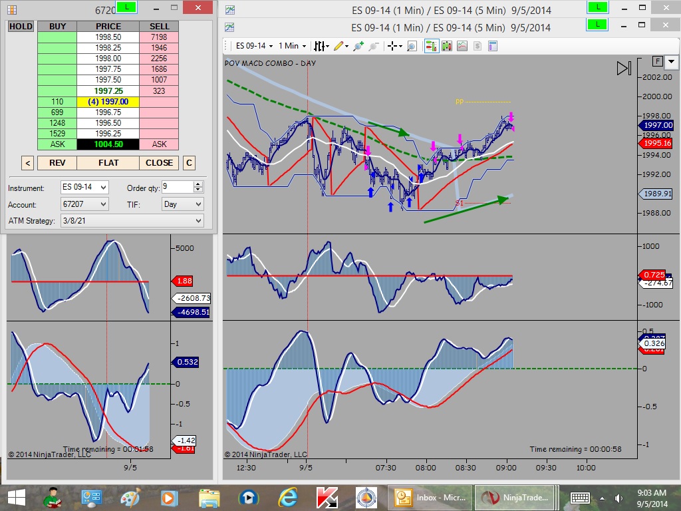Click the yellow 1997.00 price cell
Screen dimensions: 681x511
click(108, 102)
